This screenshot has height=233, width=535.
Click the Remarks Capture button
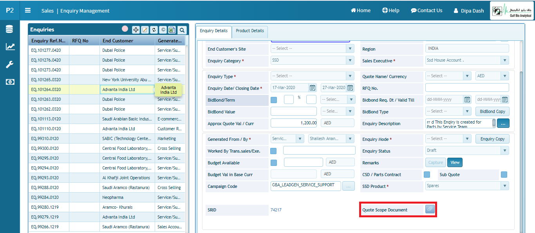coord(436,162)
